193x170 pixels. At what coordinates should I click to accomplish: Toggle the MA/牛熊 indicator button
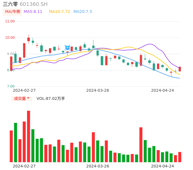click(x=13, y=12)
